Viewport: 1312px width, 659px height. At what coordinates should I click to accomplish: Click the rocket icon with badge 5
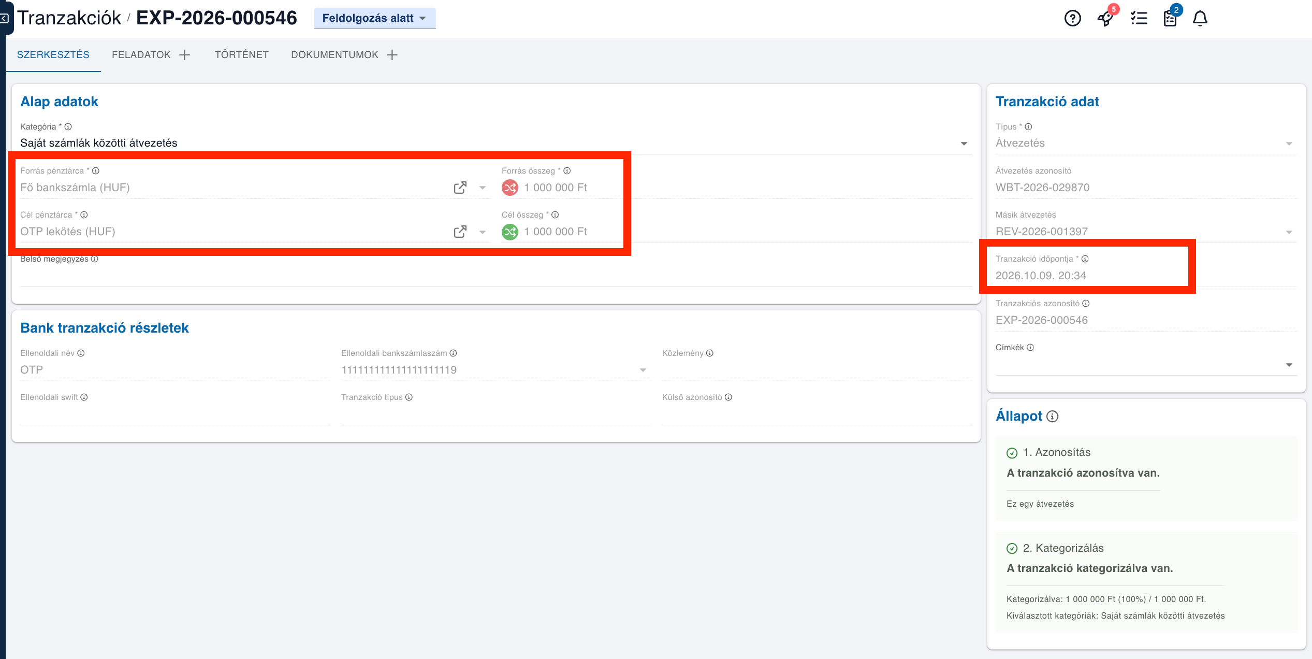tap(1105, 19)
